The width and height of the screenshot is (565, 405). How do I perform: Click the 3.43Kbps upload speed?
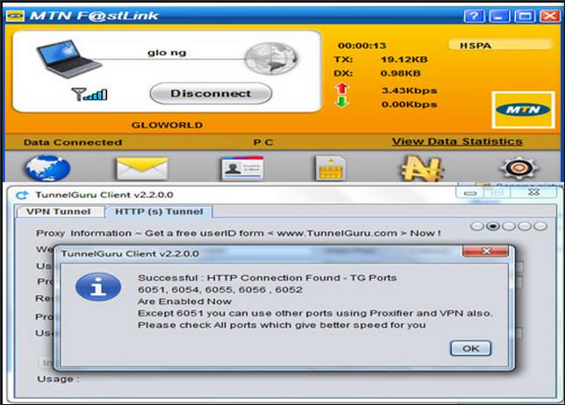(x=410, y=90)
